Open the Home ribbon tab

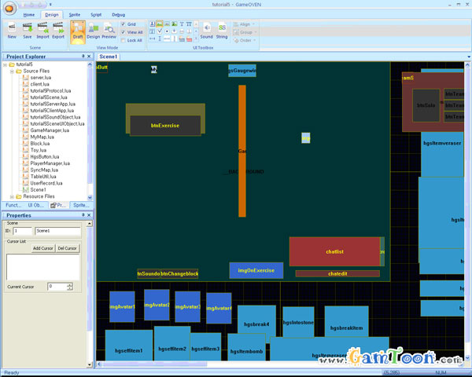(29, 15)
